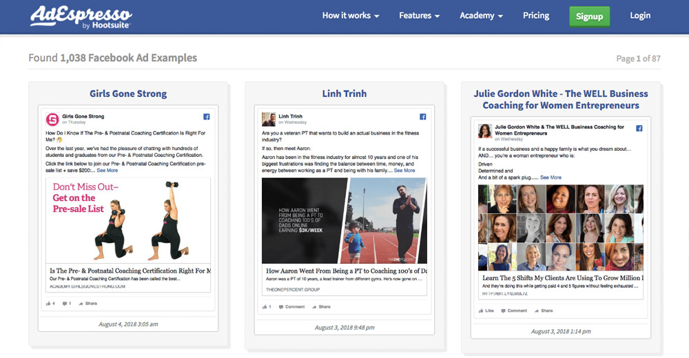
Task: Click the green Signup button
Action: pos(589,17)
